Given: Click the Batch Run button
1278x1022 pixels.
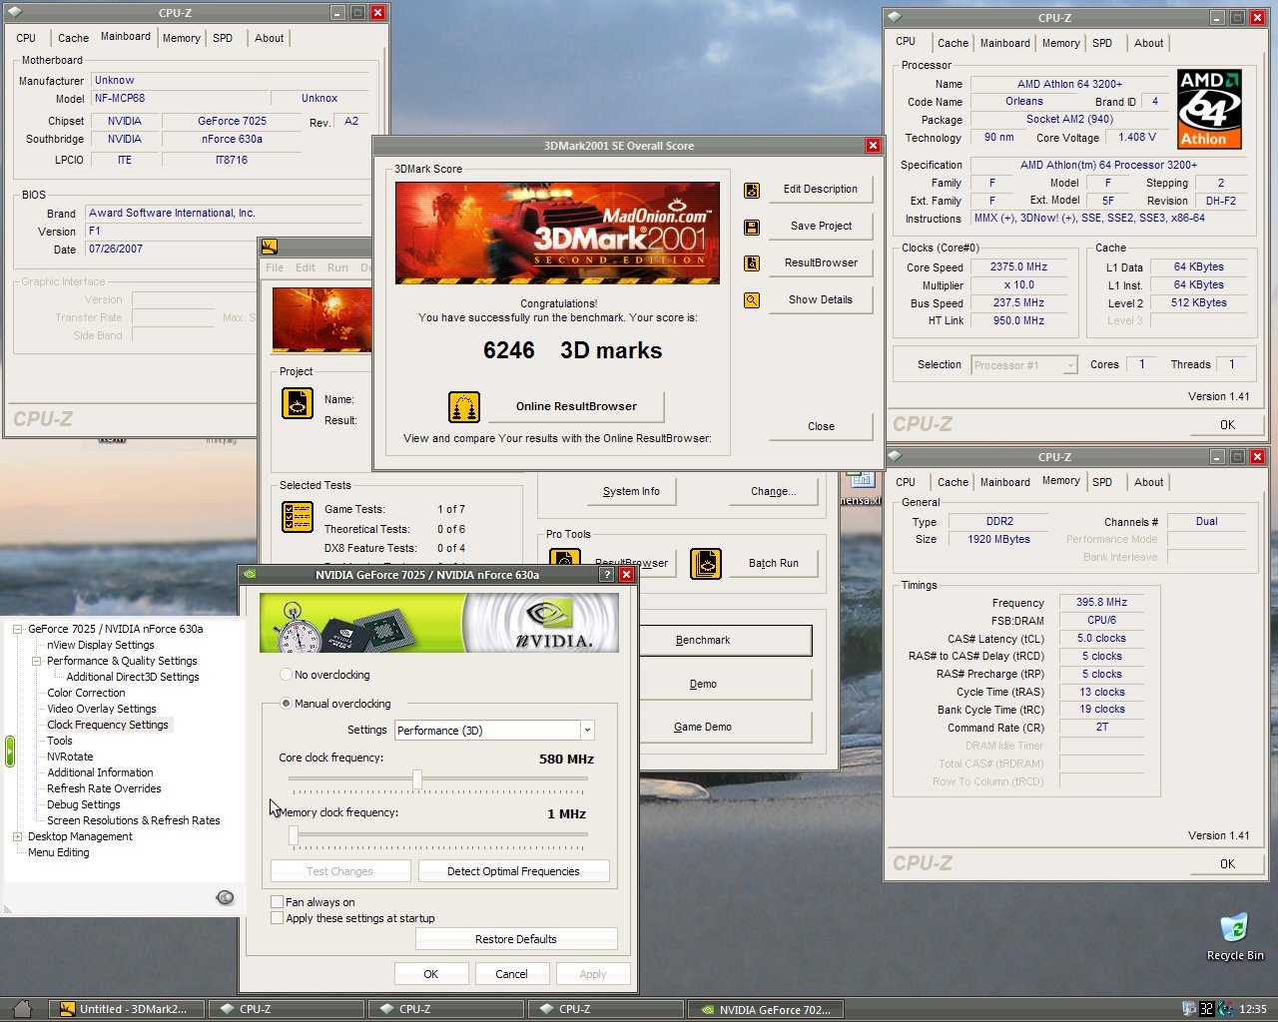Looking at the screenshot, I should (774, 563).
